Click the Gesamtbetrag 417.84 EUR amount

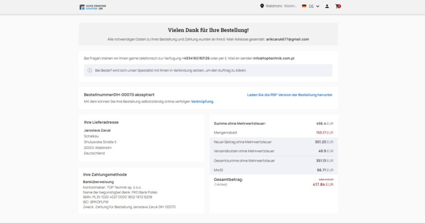pyautogui.click(x=323, y=185)
